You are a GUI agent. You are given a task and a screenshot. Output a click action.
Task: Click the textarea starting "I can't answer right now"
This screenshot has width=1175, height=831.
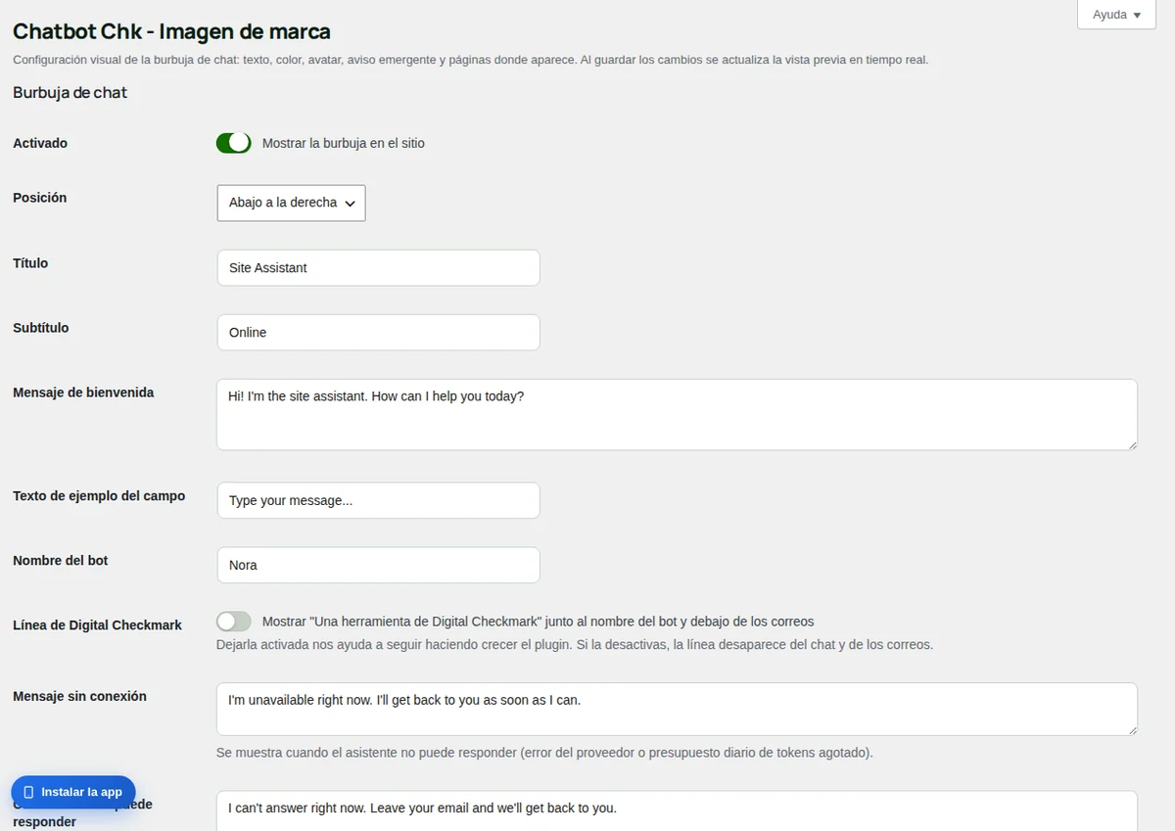[x=677, y=810]
